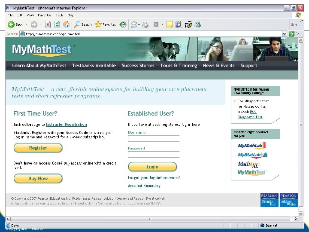Click the vertical scrollbar down arrow
Screen dimensions: 309x232
301,214
